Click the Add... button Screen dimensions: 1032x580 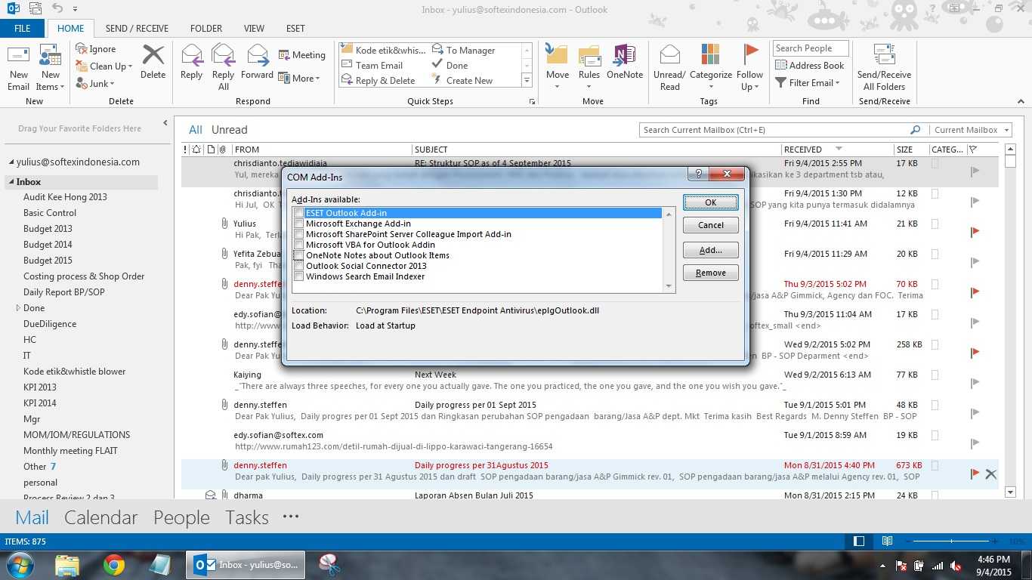point(710,250)
